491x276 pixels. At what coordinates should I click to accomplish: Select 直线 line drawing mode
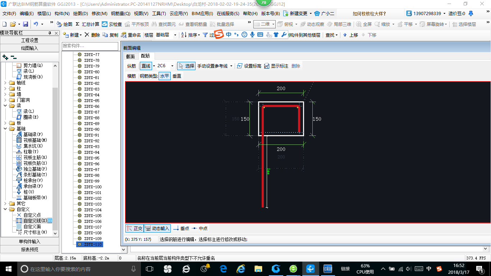pyautogui.click(x=146, y=66)
